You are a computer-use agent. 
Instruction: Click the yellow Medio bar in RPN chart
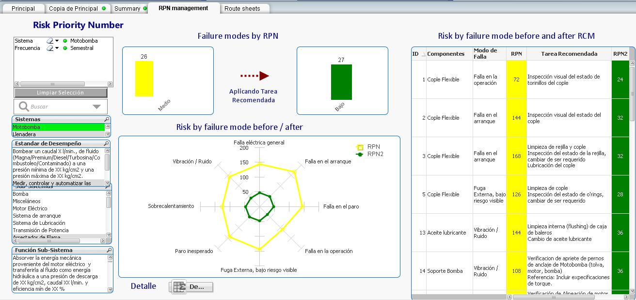click(x=144, y=79)
